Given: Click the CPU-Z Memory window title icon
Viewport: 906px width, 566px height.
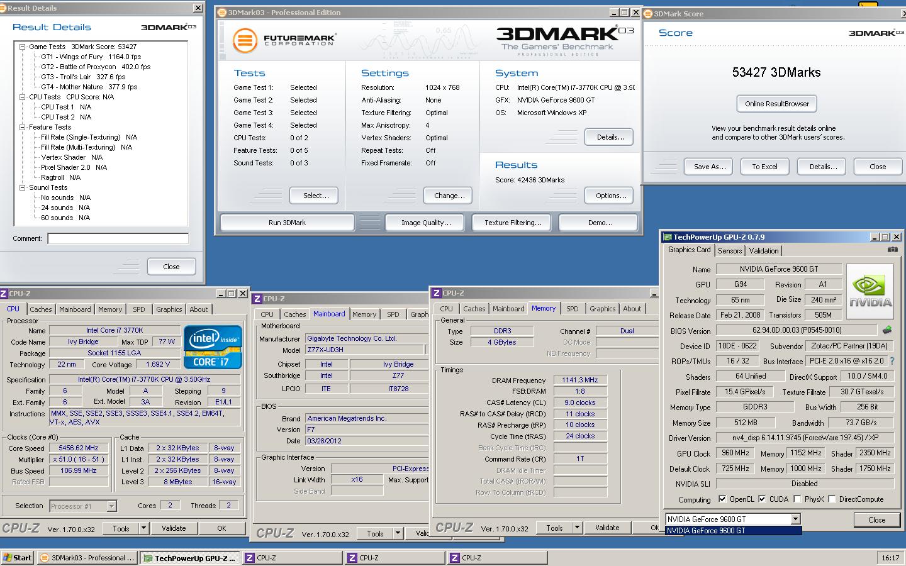Looking at the screenshot, I should point(437,293).
